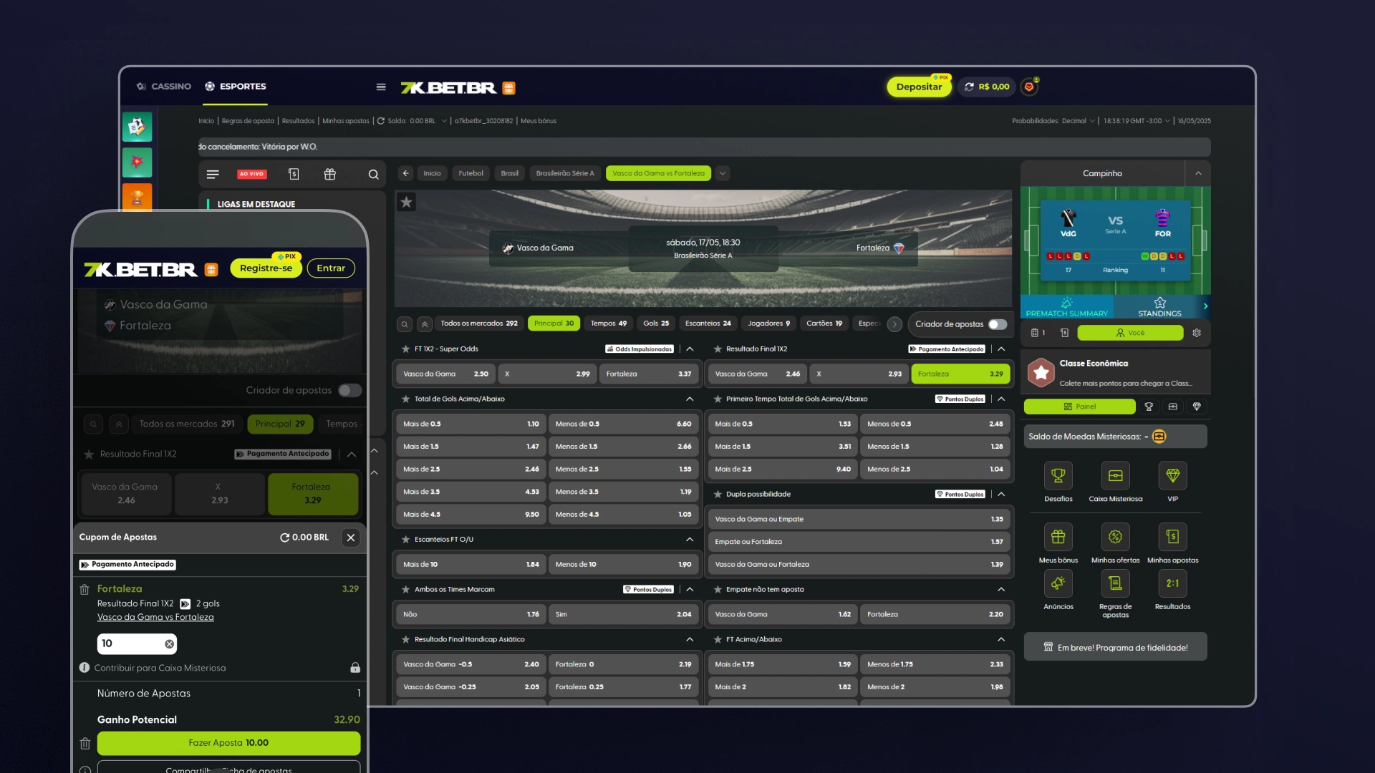
Task: Click the search magnifier in sidebar toolbar
Action: (373, 174)
